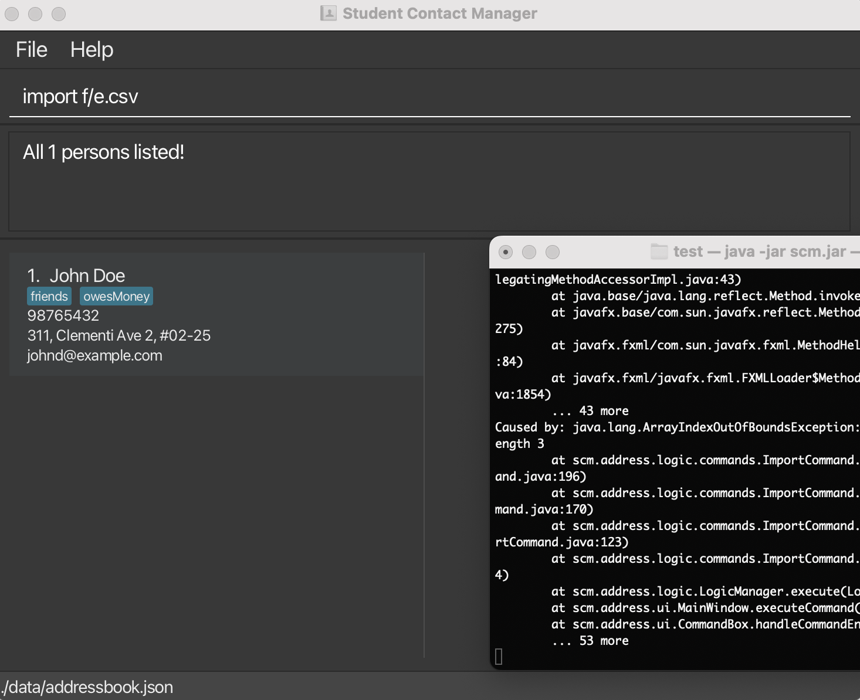860x700 pixels.
Task: Click terminal text 'ength 3'
Action: click(x=520, y=444)
